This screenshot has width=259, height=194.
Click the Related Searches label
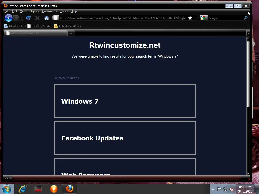[x=66, y=78]
